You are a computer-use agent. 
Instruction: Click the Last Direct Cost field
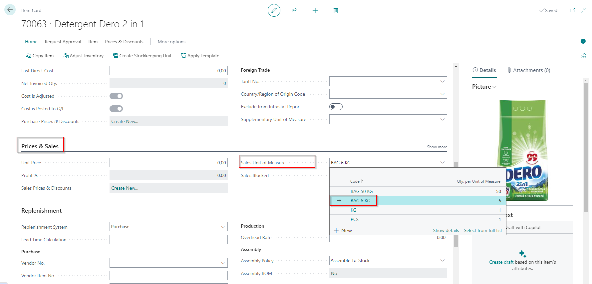pyautogui.click(x=168, y=71)
